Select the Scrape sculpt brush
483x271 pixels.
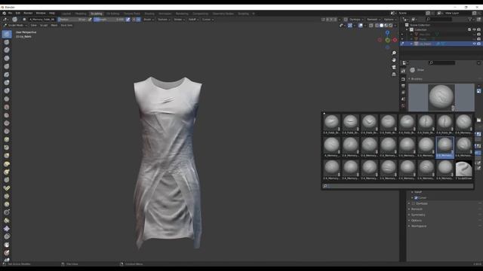(7, 132)
